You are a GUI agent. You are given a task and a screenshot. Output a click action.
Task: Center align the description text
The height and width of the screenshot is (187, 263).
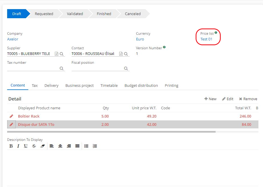coord(60,146)
